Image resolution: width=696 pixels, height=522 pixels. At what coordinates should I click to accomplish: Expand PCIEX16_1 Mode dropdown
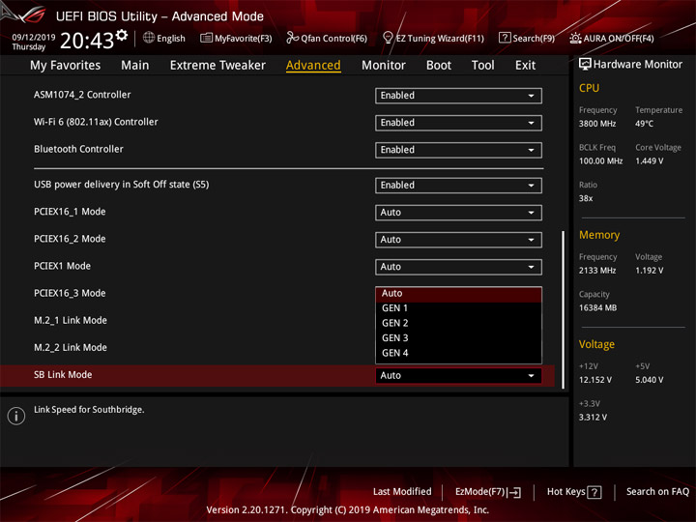[x=458, y=213]
